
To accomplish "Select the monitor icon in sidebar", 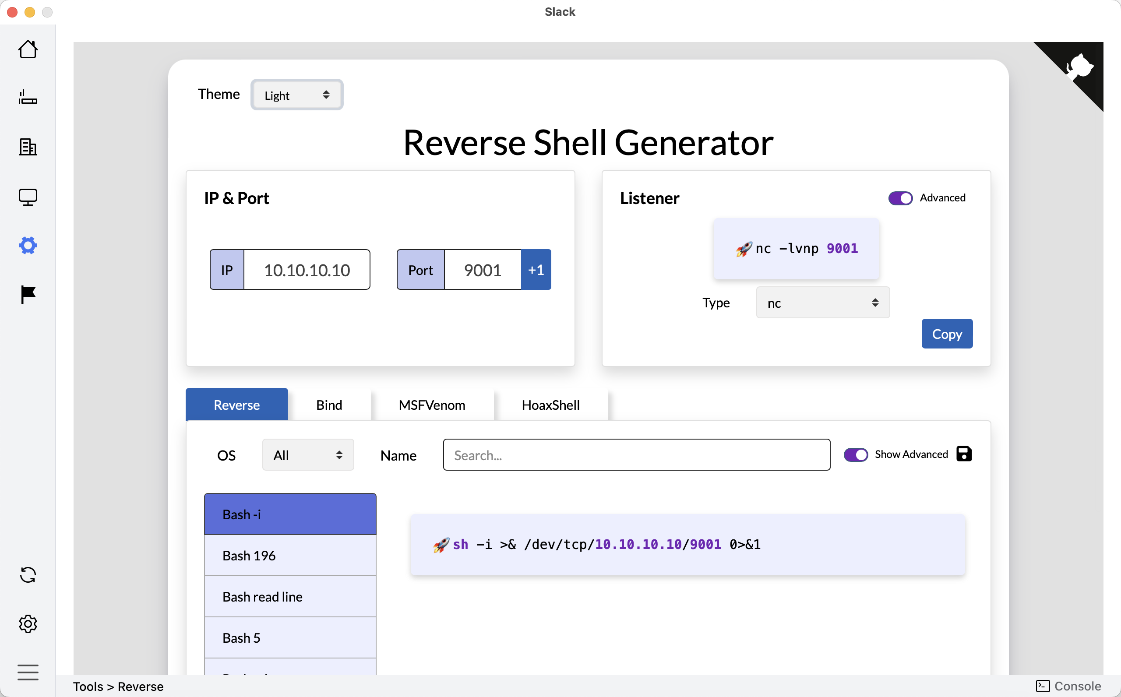I will tap(28, 197).
